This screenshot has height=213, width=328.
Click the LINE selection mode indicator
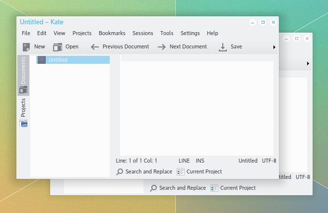(x=184, y=161)
